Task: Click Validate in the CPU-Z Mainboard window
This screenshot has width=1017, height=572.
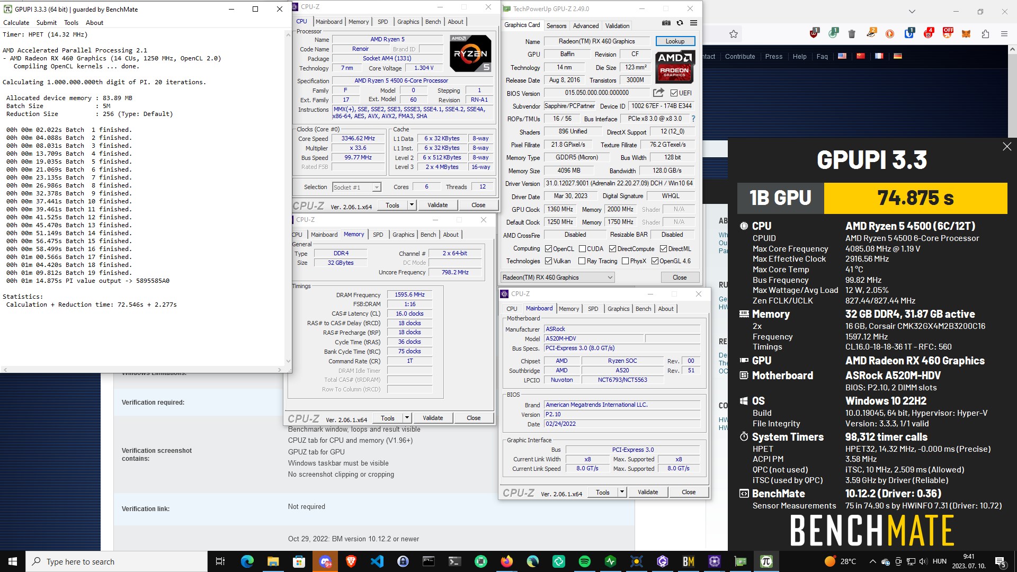Action: (648, 492)
